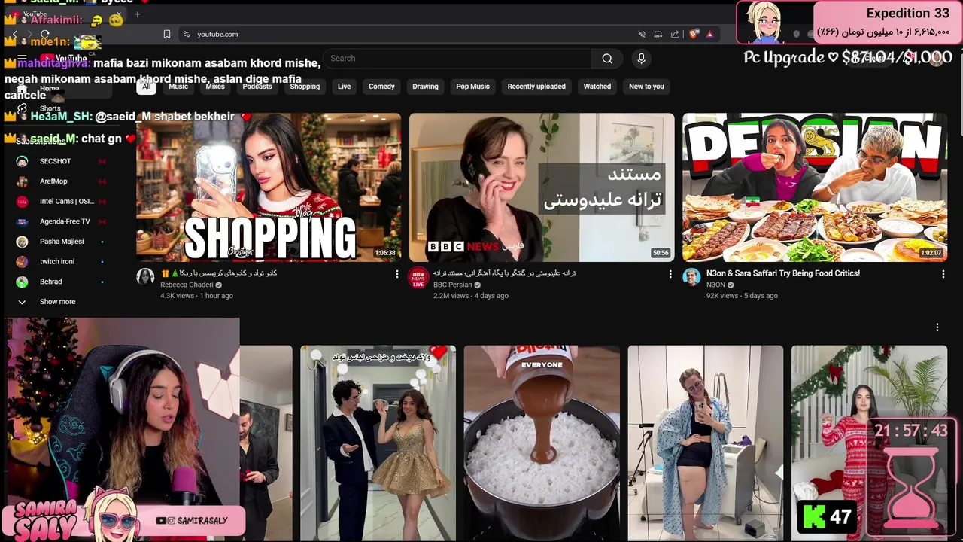Click the share icon in address bar
The image size is (963, 542).
[x=675, y=34]
